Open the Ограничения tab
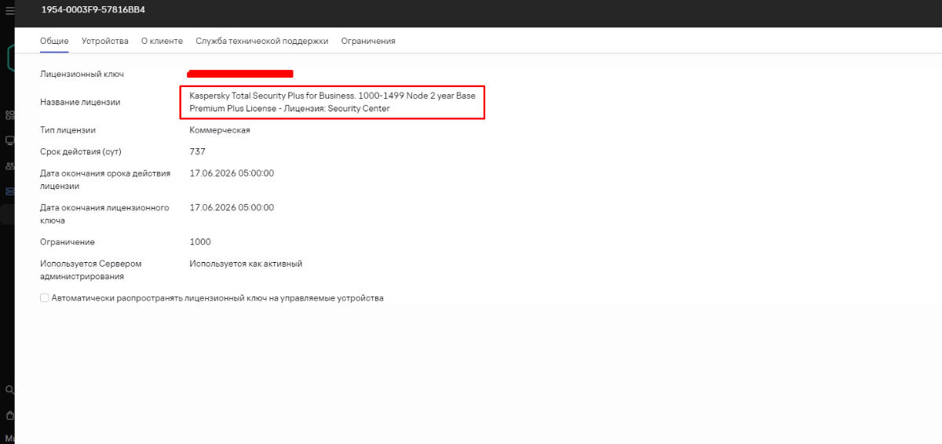The width and height of the screenshot is (942, 444). tap(368, 41)
